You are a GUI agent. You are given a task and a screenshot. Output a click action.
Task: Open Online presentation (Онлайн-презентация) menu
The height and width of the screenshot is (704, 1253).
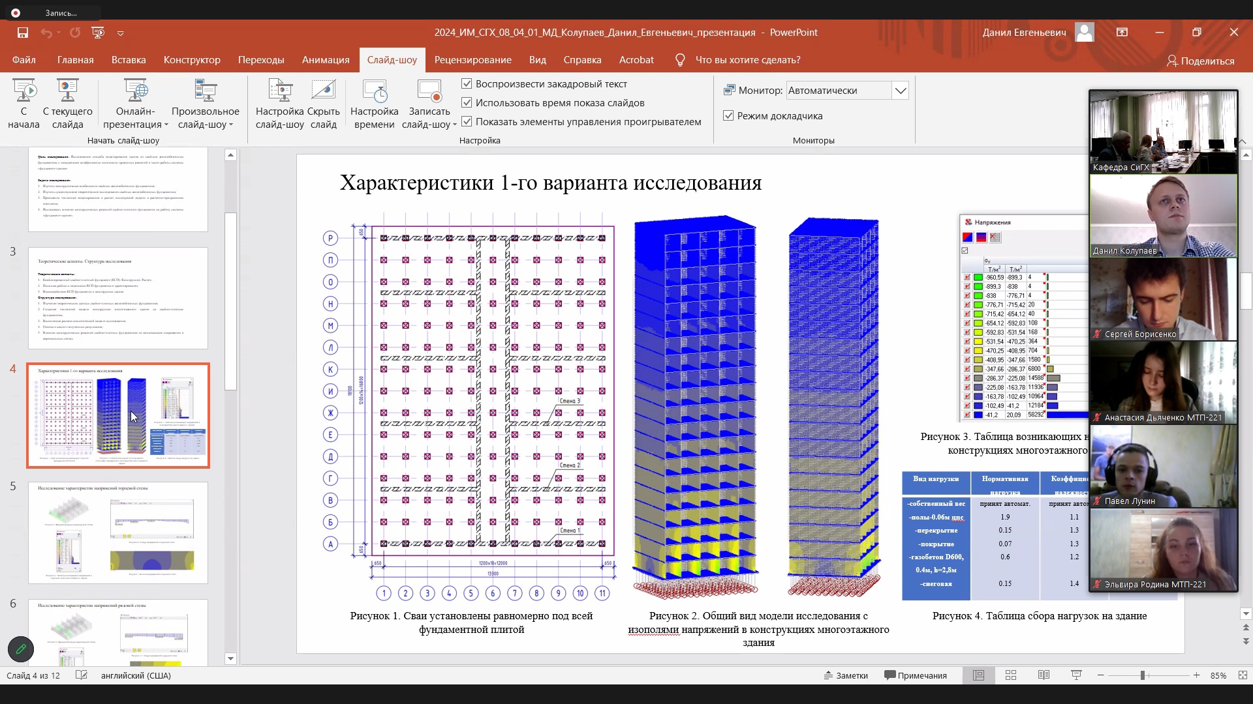(x=136, y=104)
